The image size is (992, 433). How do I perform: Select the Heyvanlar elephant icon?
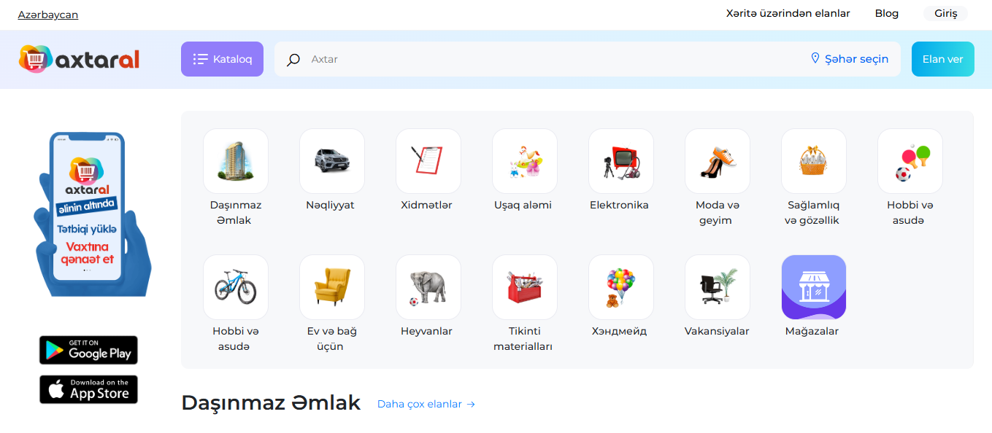[428, 287]
